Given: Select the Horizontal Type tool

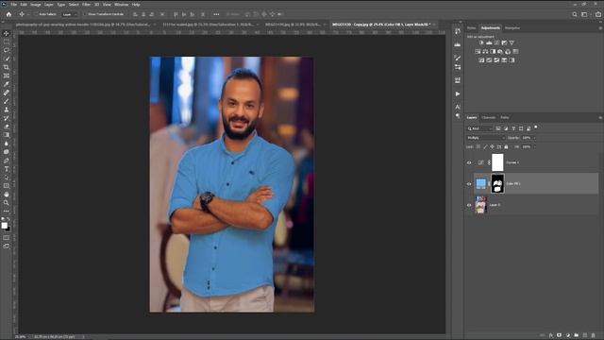Looking at the screenshot, I should click(7, 169).
